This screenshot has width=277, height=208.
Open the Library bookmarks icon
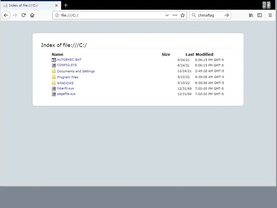(251, 15)
